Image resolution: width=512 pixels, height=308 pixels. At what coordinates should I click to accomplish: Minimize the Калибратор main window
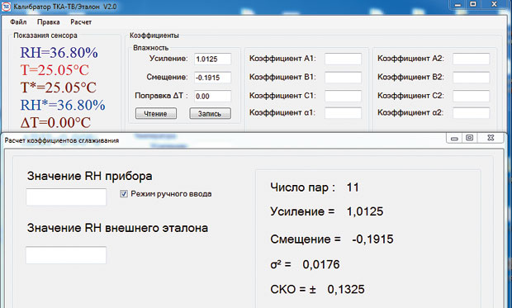(x=457, y=5)
